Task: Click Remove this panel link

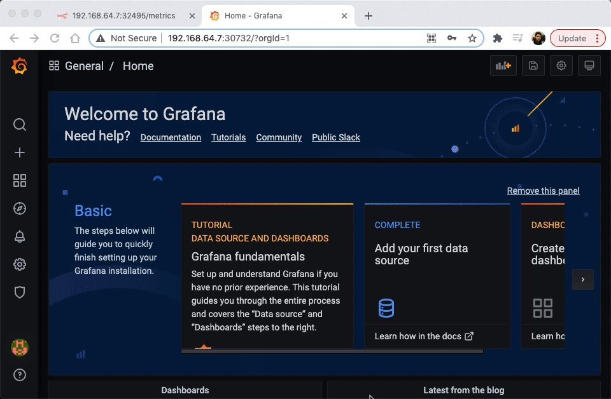Action: (543, 191)
